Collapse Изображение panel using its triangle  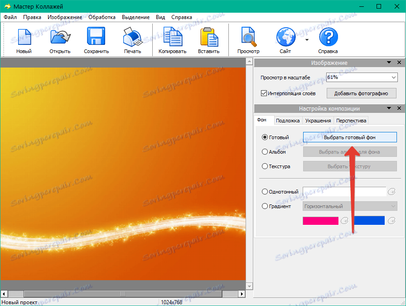389,63
